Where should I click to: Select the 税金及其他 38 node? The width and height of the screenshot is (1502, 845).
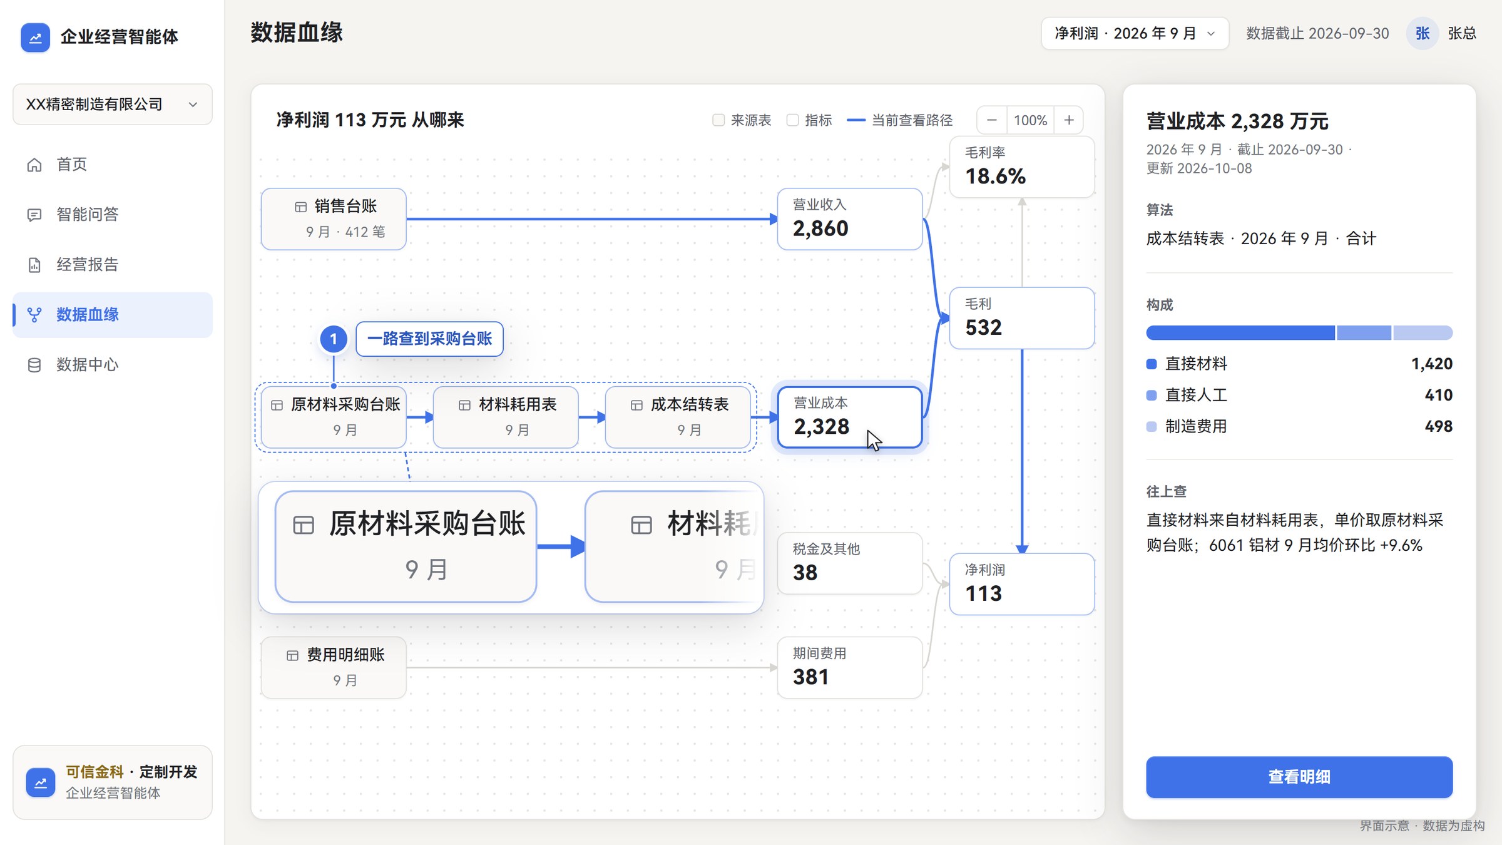(x=849, y=563)
